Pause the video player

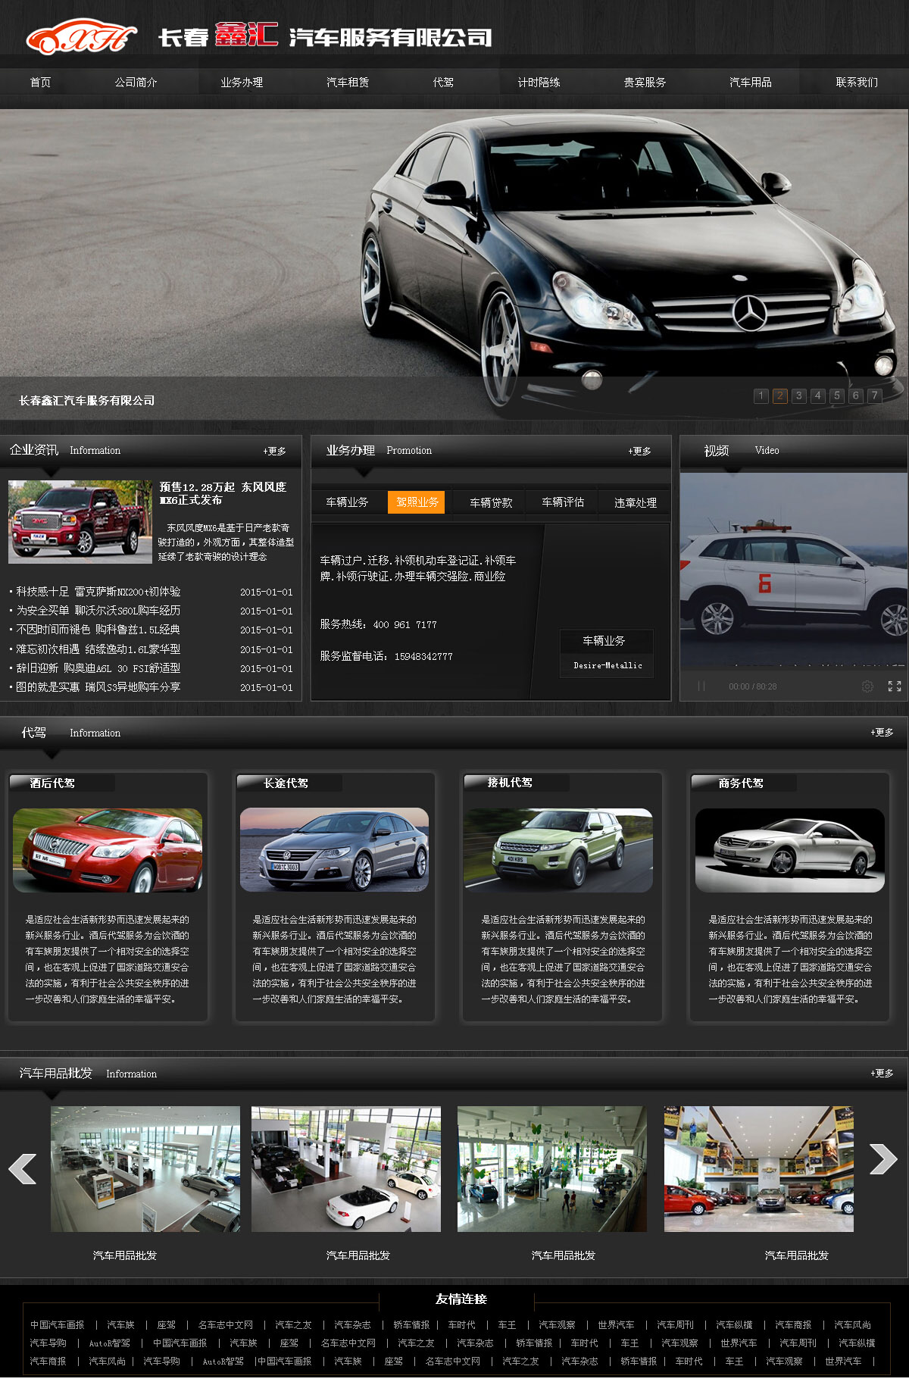(701, 686)
